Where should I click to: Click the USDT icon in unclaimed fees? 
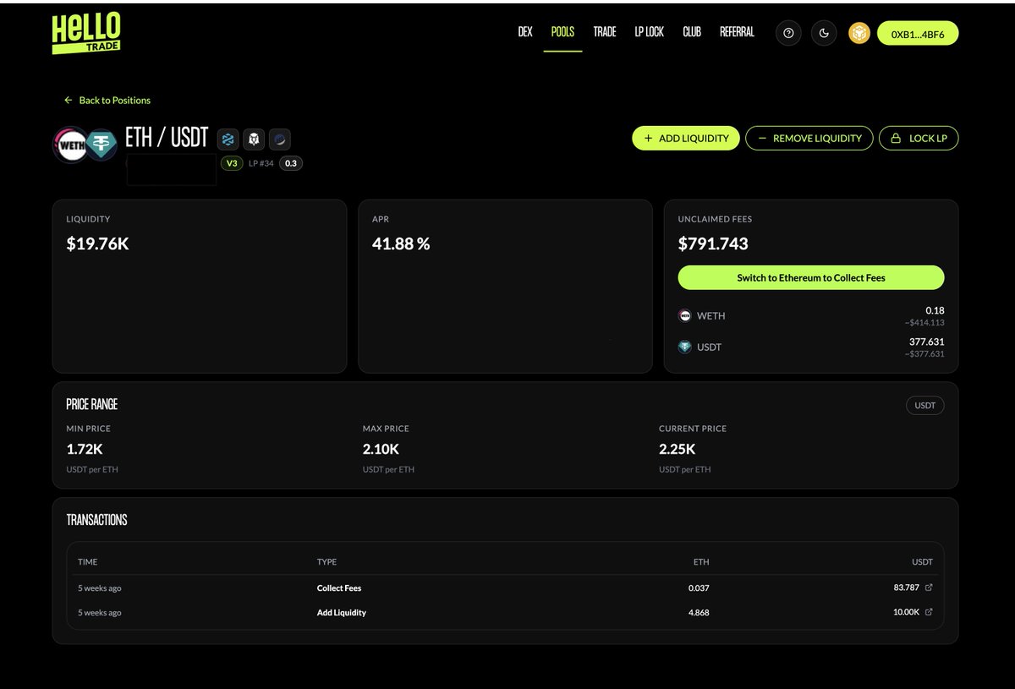685,347
